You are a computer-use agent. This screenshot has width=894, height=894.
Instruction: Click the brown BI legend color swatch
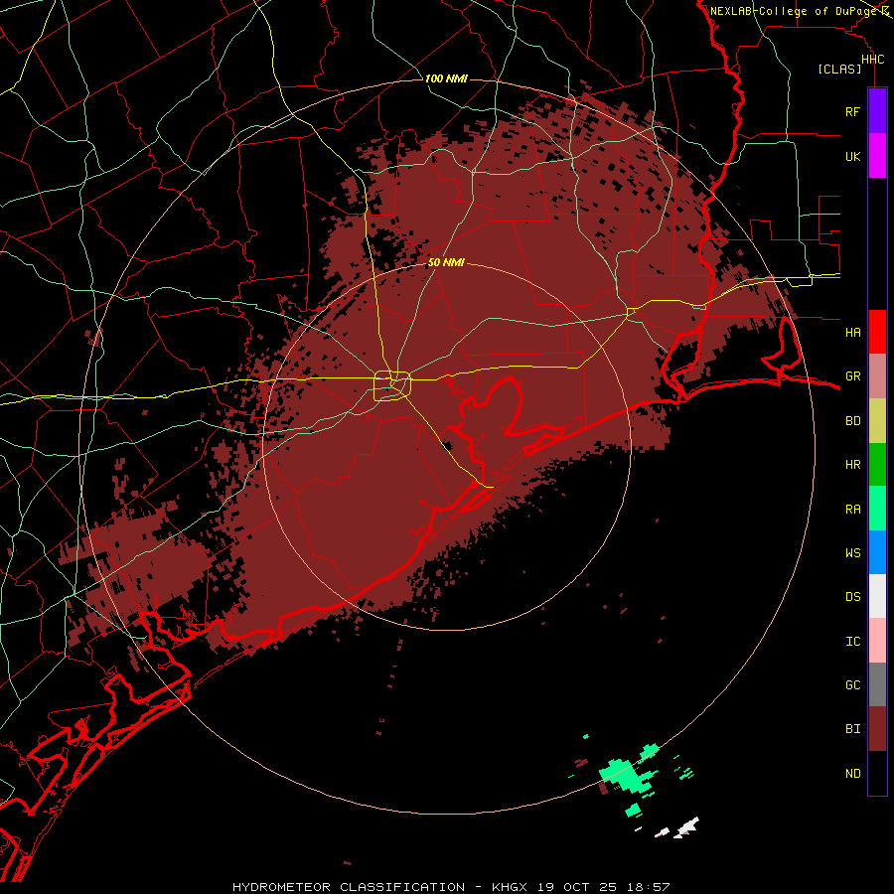(x=877, y=729)
